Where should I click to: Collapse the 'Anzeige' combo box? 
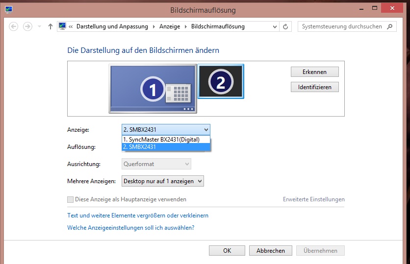(166, 129)
